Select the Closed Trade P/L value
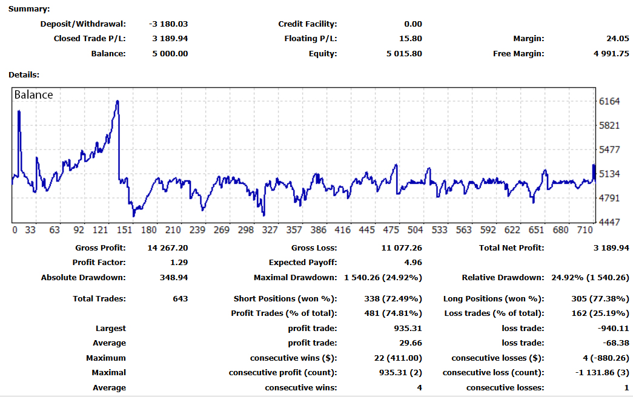The width and height of the screenshot is (633, 397). click(x=170, y=39)
